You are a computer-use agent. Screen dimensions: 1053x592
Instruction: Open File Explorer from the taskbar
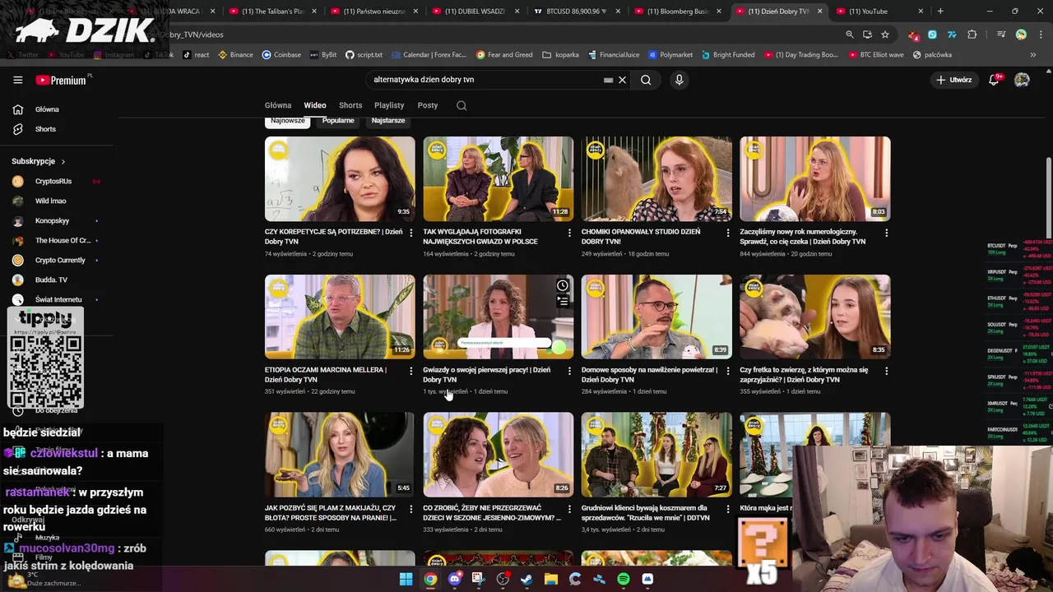click(551, 579)
